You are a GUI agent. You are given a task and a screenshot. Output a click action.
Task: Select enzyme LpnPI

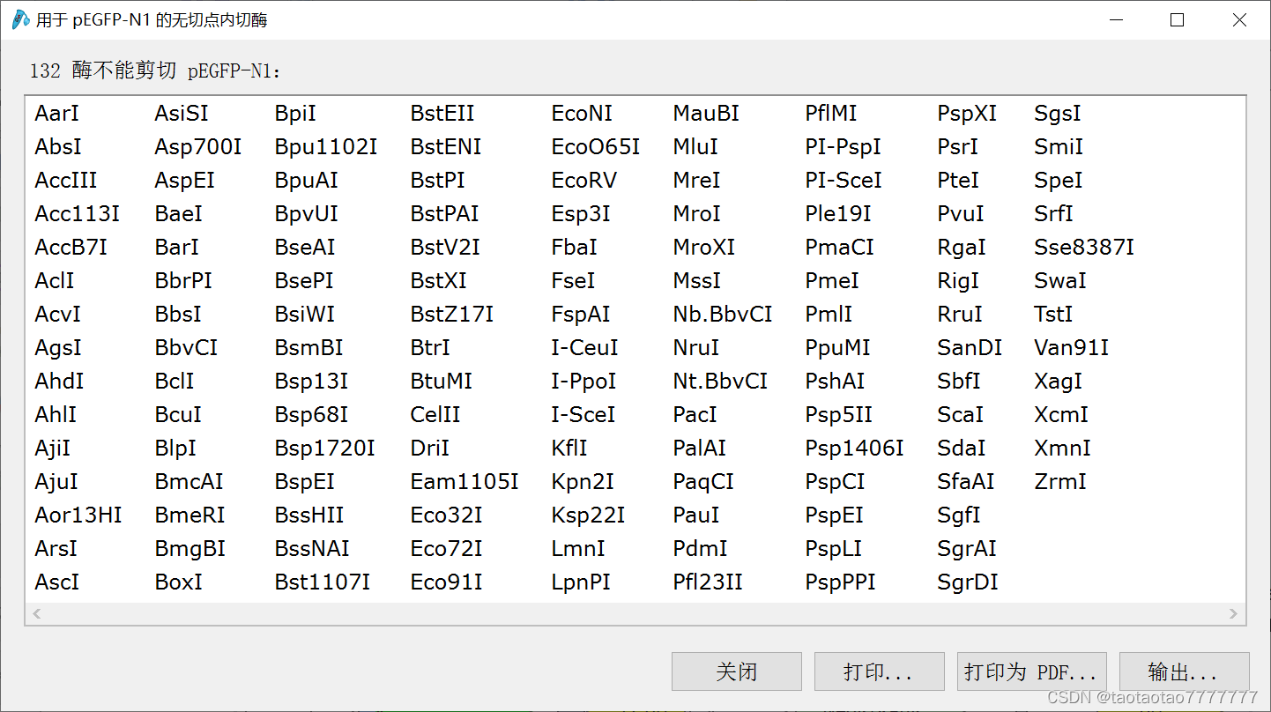pos(581,582)
